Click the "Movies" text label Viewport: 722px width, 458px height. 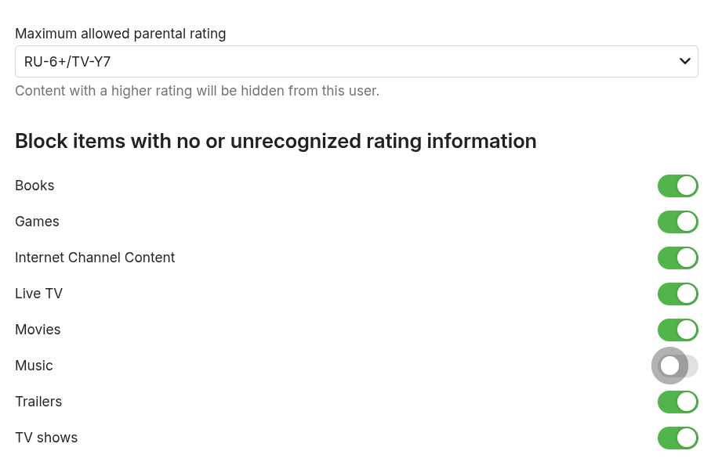click(x=38, y=330)
